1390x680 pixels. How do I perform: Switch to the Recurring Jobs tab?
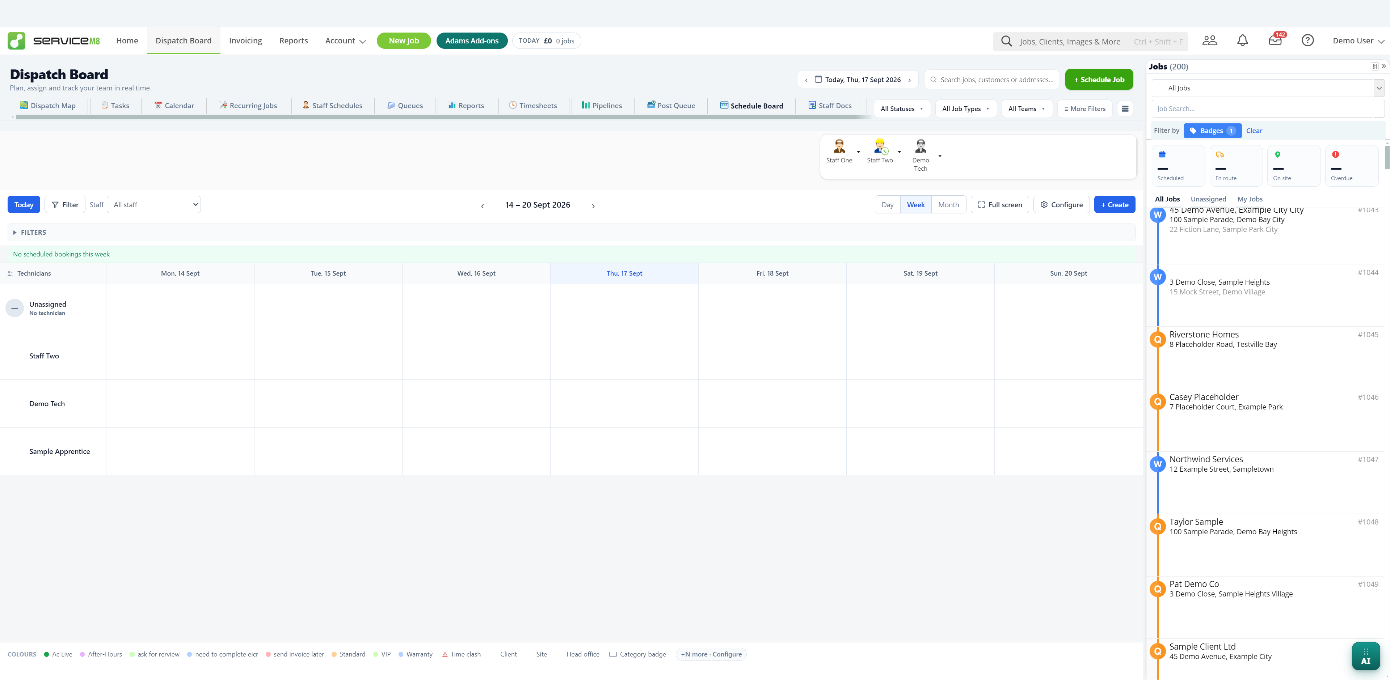(x=248, y=106)
